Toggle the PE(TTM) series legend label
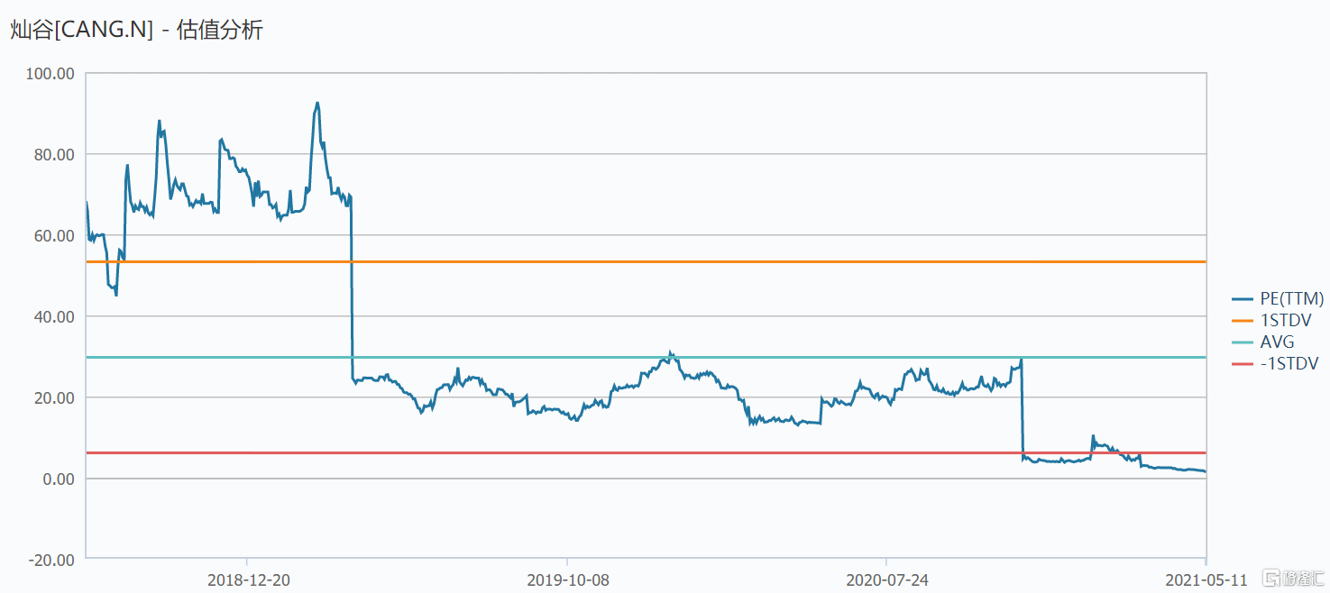Viewport: 1330px width, 593px height. pos(1291,298)
